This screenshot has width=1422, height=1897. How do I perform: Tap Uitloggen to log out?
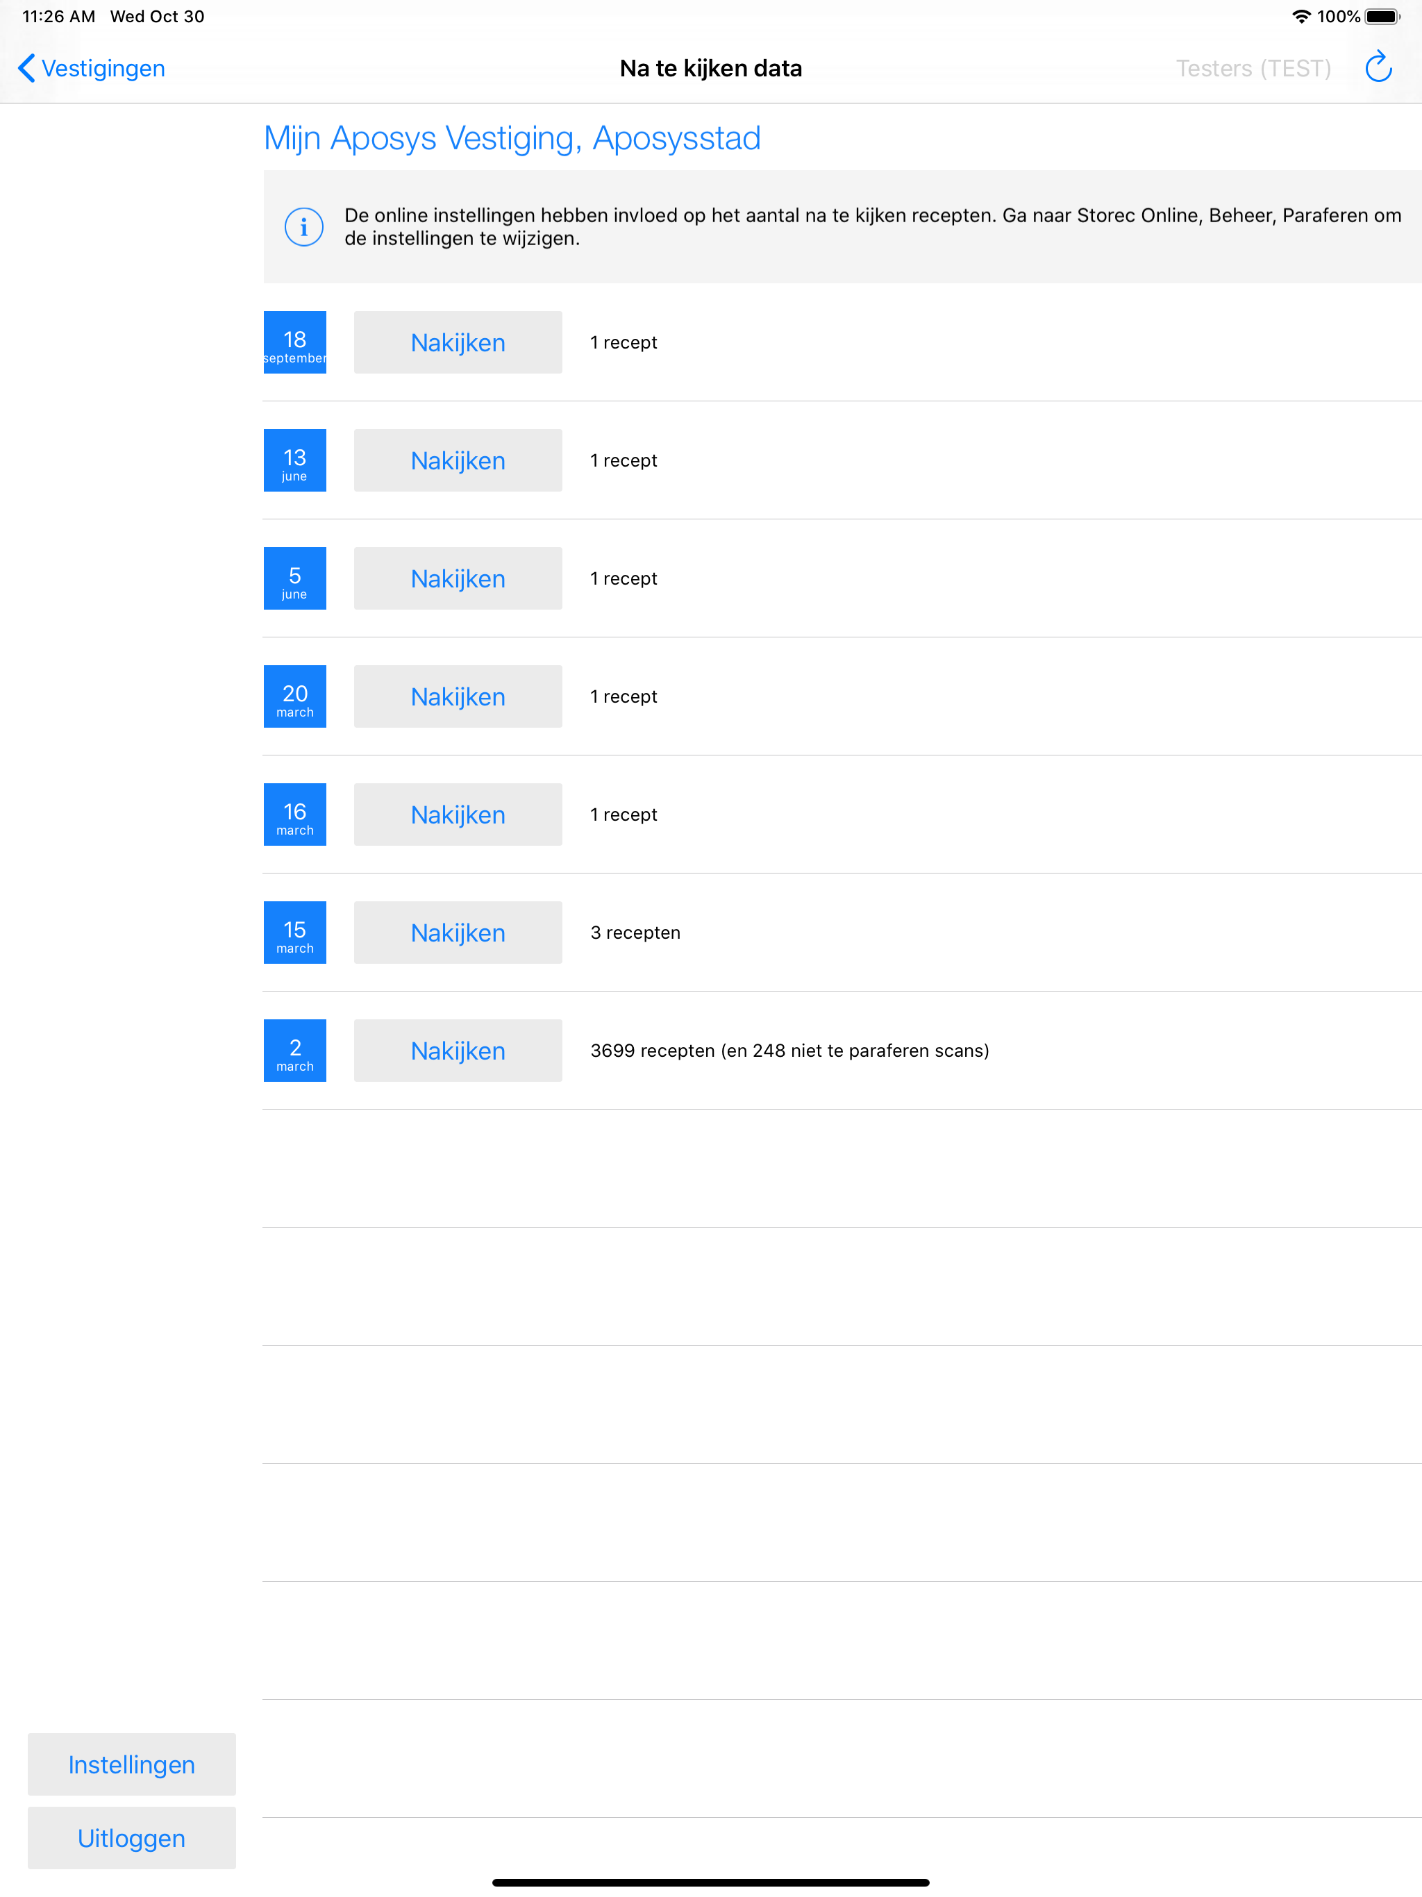tap(131, 1838)
